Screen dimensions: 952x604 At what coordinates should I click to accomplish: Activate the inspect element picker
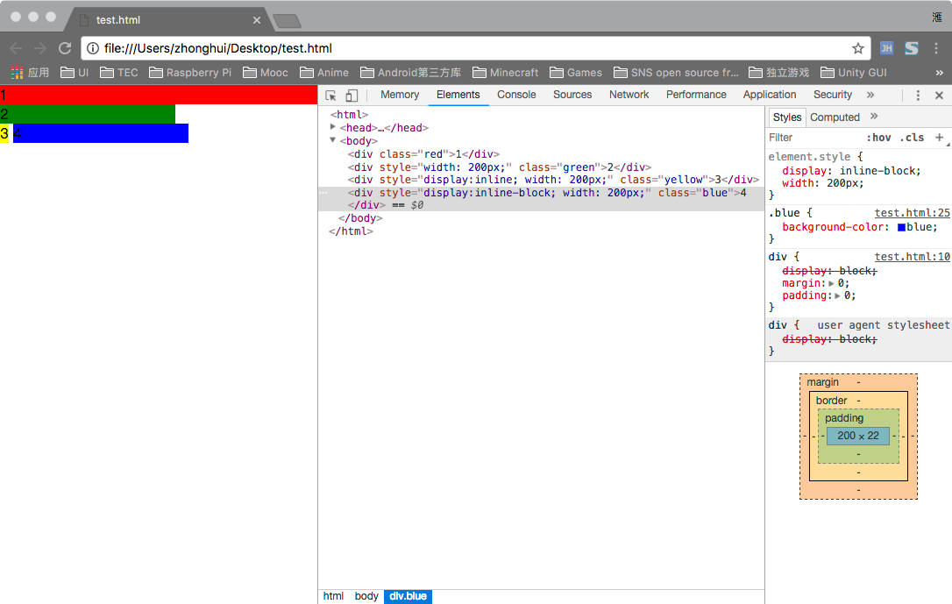click(330, 96)
